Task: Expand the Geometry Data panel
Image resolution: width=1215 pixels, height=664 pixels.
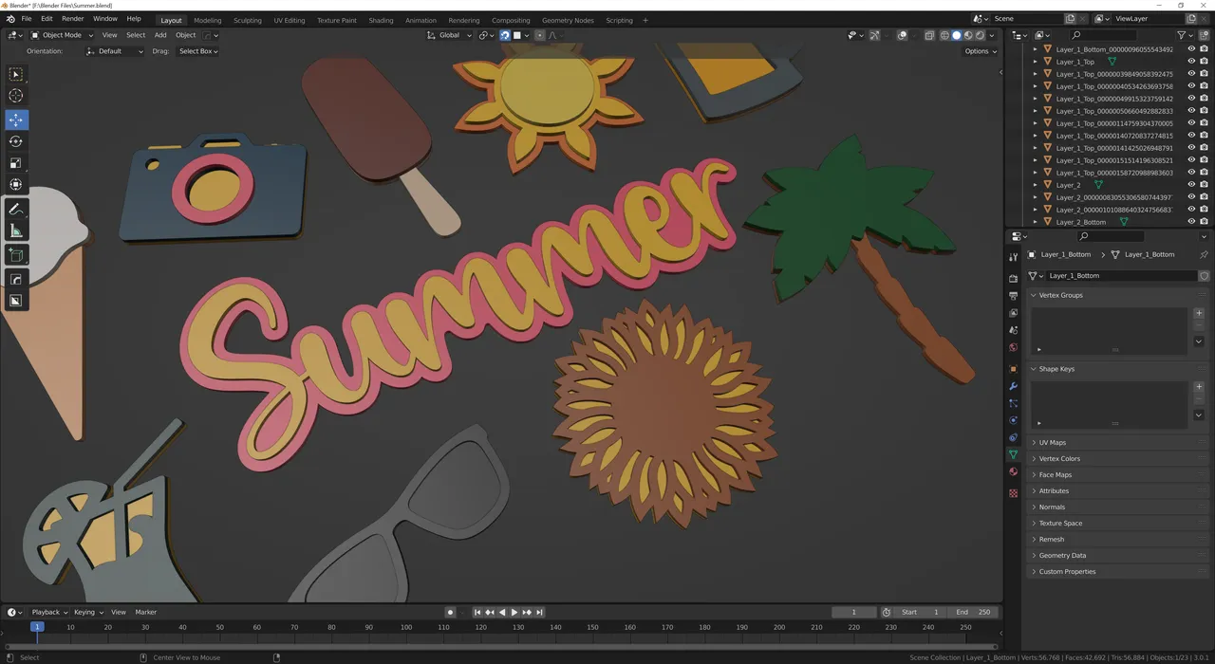Action: (1062, 555)
